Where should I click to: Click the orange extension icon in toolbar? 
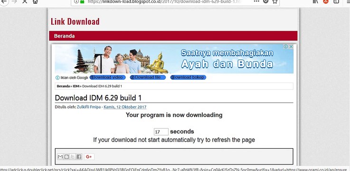pyautogui.click(x=326, y=1)
